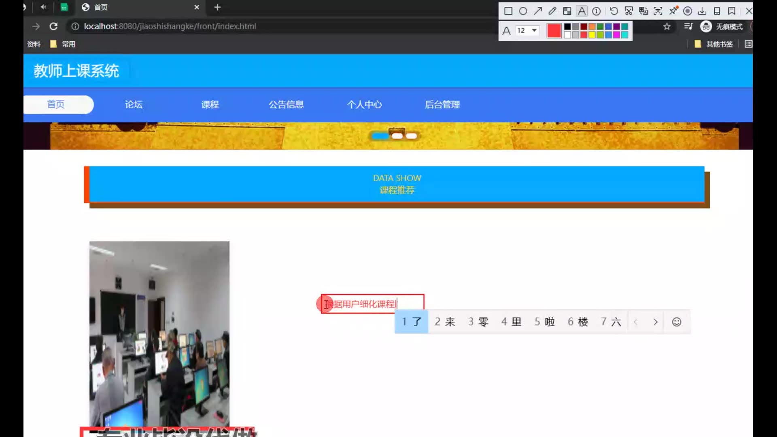Open the 资料 bookmarks folder

pos(34,44)
